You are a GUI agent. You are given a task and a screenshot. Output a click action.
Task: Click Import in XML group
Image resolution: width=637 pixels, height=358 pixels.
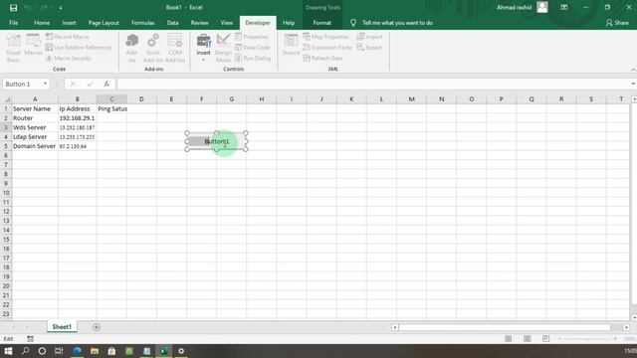pyautogui.click(x=369, y=37)
